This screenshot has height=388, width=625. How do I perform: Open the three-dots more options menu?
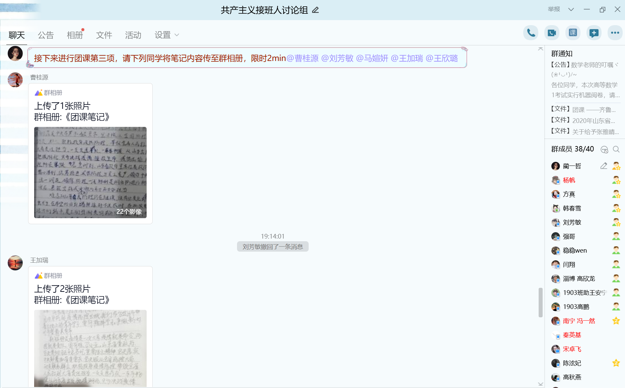point(615,33)
